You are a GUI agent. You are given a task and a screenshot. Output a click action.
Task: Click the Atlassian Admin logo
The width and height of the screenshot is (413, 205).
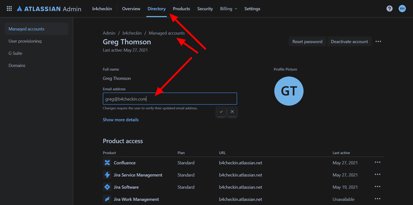[49, 9]
